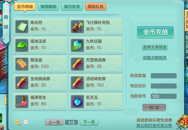The height and width of the screenshot is (130, 188).
Task: Click the 金券交易现金 button
Action: (155, 47)
